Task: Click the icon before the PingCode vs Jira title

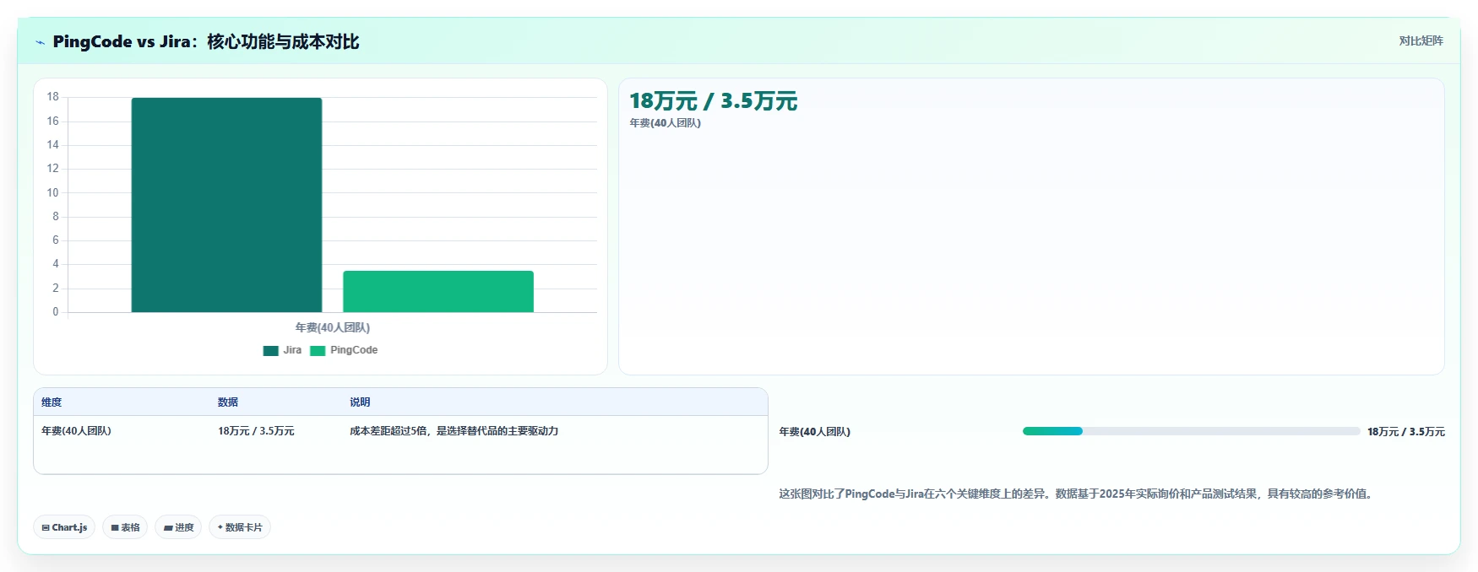Action: [40, 42]
